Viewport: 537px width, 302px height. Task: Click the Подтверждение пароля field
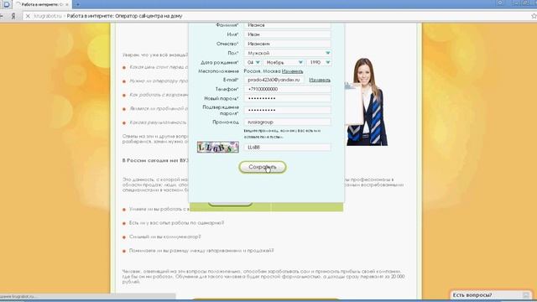[x=287, y=110]
